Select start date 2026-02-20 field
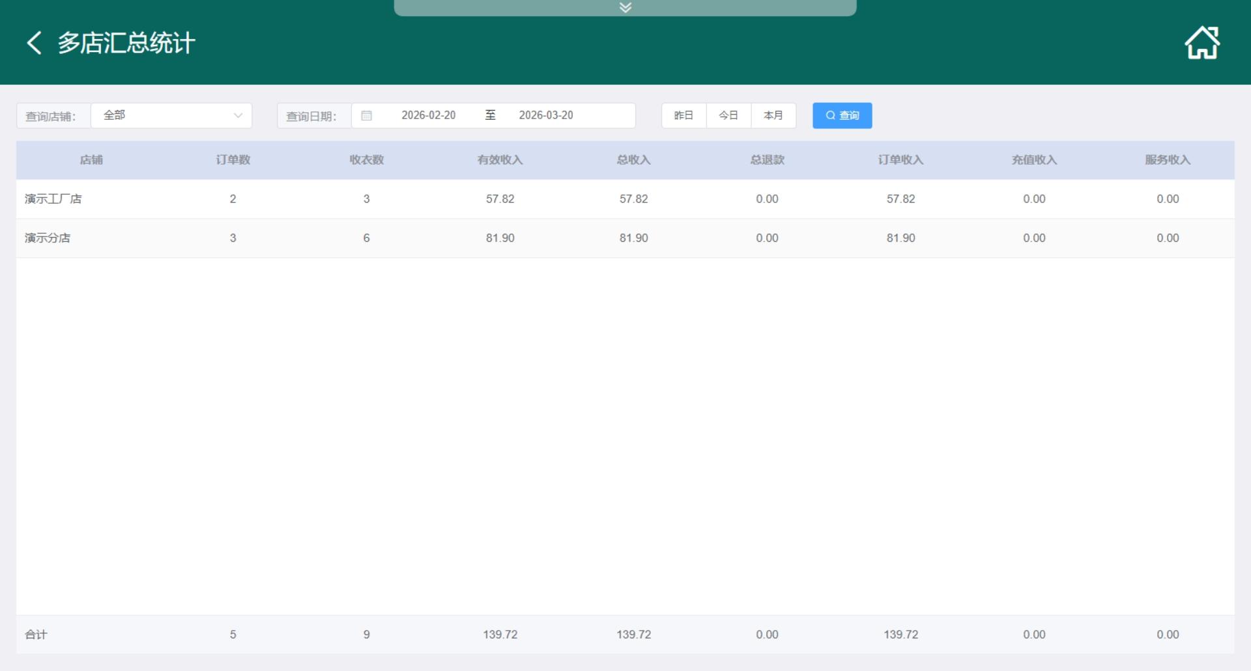The image size is (1251, 671). 428,115
